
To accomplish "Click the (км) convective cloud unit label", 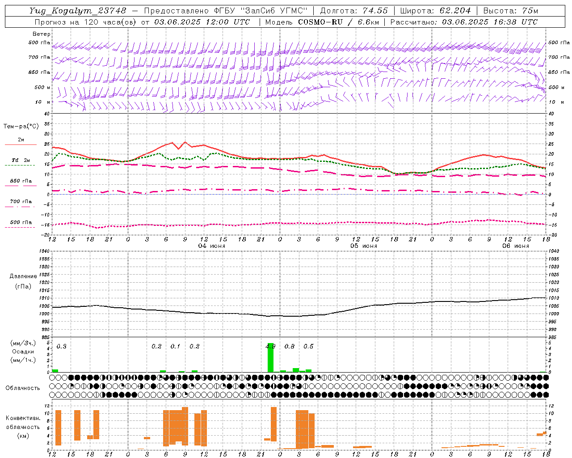I will [23, 436].
